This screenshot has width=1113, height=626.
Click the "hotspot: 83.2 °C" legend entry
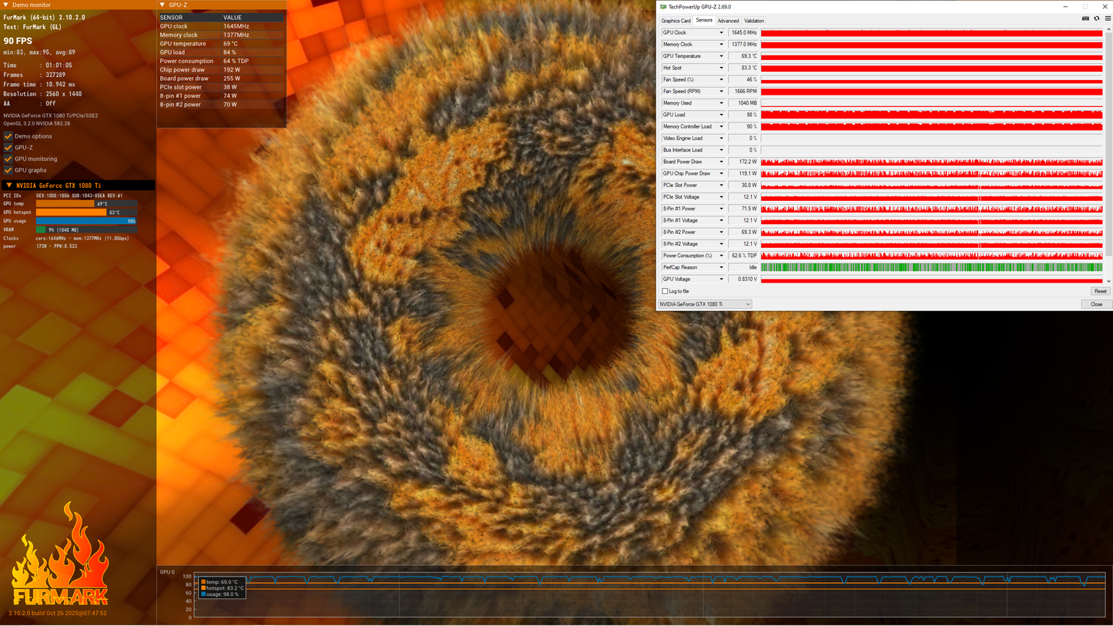click(x=223, y=588)
